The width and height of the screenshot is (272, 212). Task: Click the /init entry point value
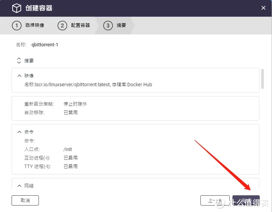[x=68, y=149]
